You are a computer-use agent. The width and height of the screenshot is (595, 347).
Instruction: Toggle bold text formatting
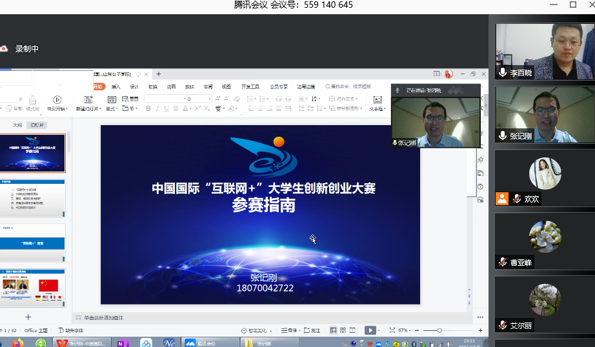click(148, 108)
